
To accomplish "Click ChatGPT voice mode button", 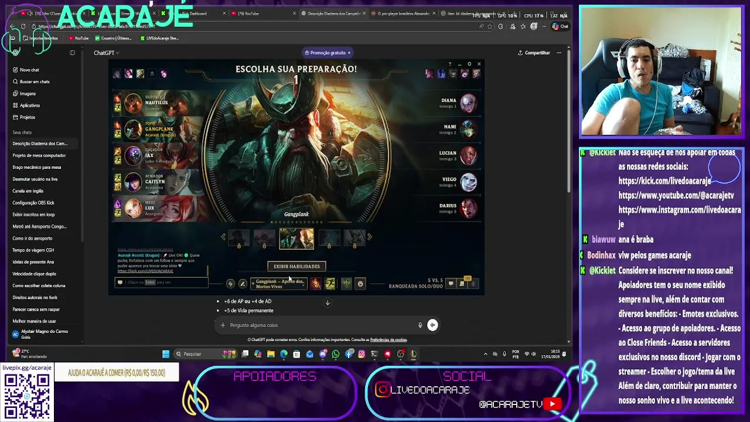I will (432, 325).
